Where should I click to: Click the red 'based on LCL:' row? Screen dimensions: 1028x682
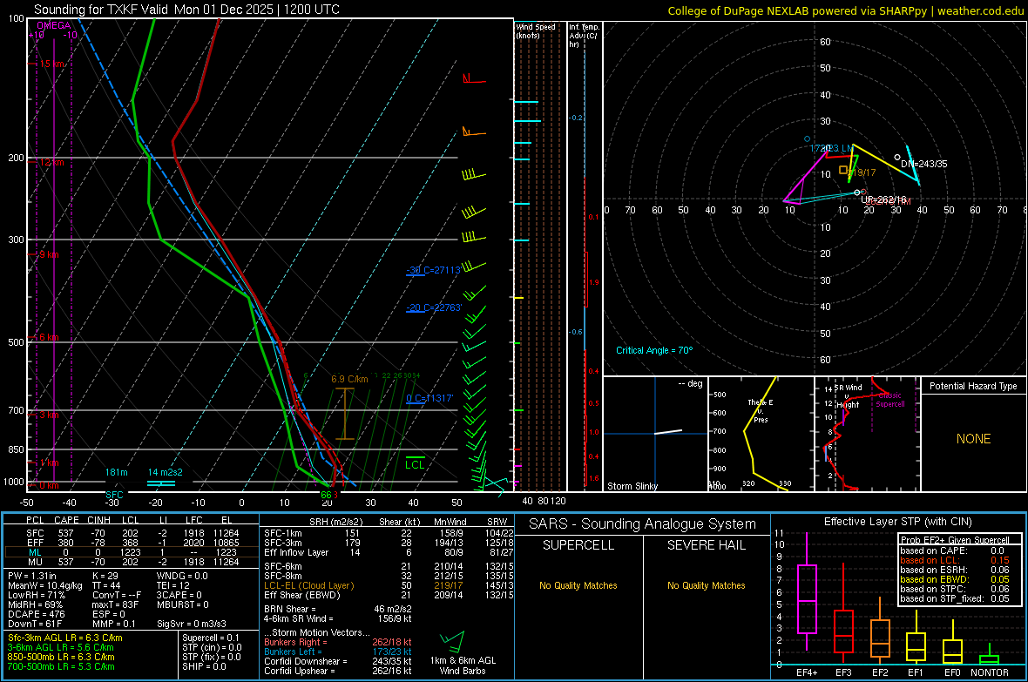tap(955, 560)
